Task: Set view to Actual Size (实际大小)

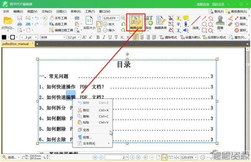Action: click(x=89, y=23)
